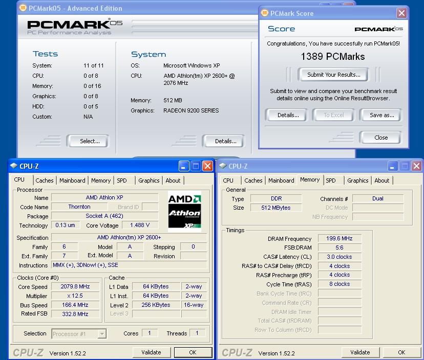Select Memory tab in right CPU-Z

[x=310, y=179]
